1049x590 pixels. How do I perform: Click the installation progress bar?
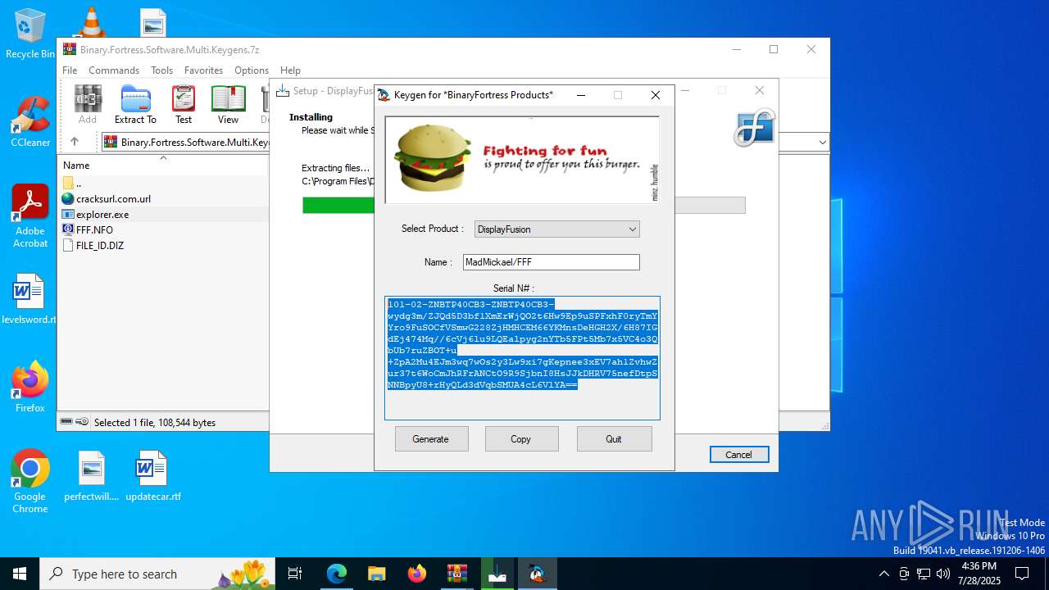tap(524, 205)
